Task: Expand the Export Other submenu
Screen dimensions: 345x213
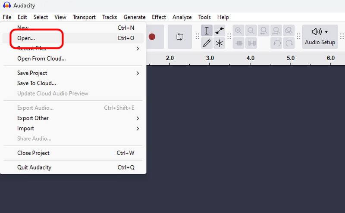Action: point(73,118)
